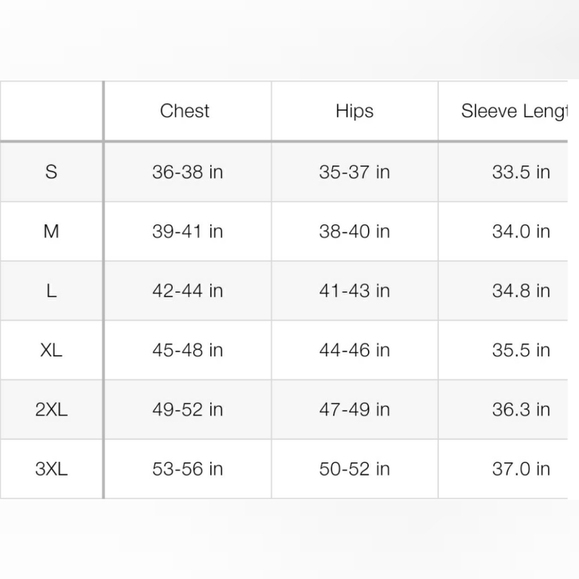Click the 36-38 in chest cell
This screenshot has width=579, height=579.
188,172
